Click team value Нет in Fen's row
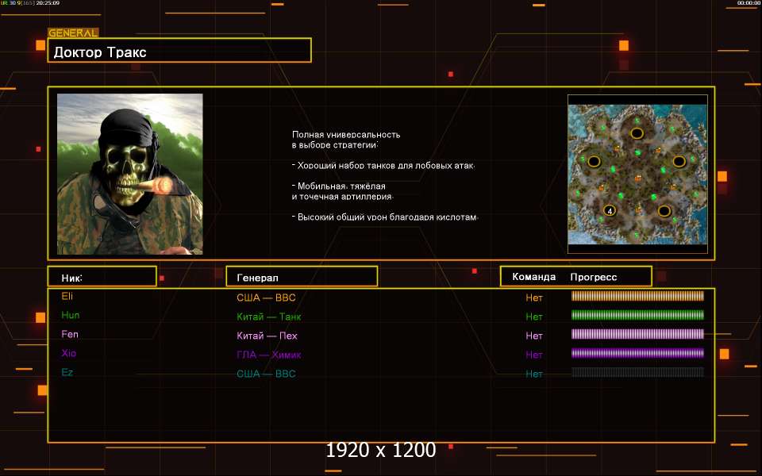Image resolution: width=762 pixels, height=476 pixels. tap(534, 336)
